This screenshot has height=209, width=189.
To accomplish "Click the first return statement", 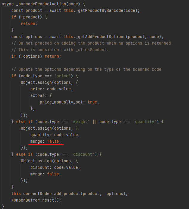I will pyautogui.click(x=28, y=23).
